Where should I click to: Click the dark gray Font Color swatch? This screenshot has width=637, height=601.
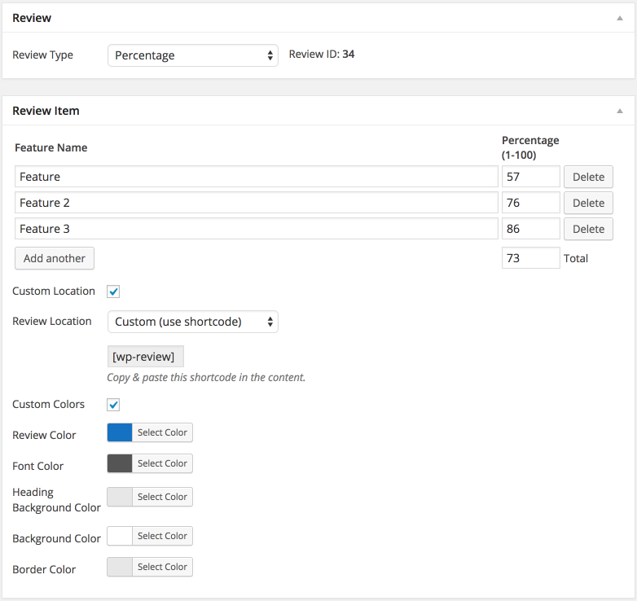tap(120, 463)
